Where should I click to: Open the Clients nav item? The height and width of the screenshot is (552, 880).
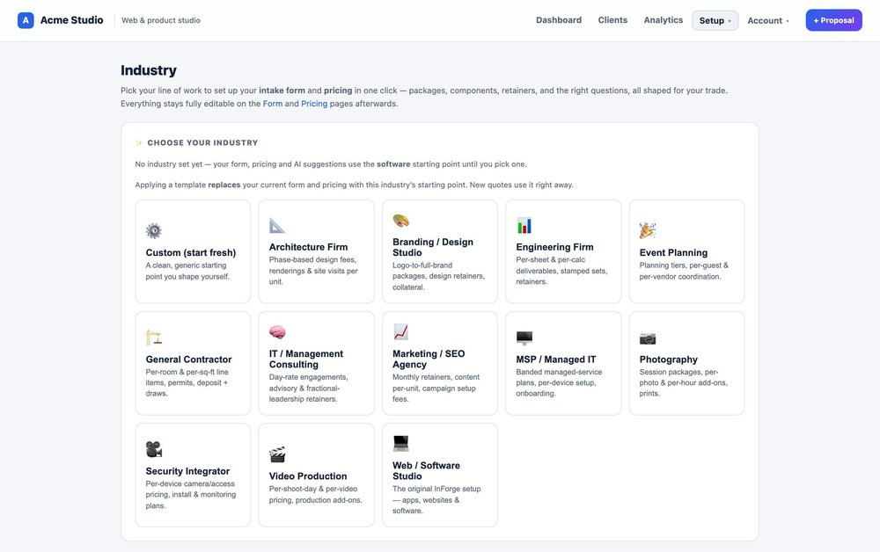coord(612,20)
